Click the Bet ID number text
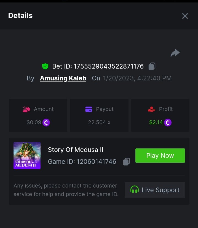The image size is (198, 228). 109,66
